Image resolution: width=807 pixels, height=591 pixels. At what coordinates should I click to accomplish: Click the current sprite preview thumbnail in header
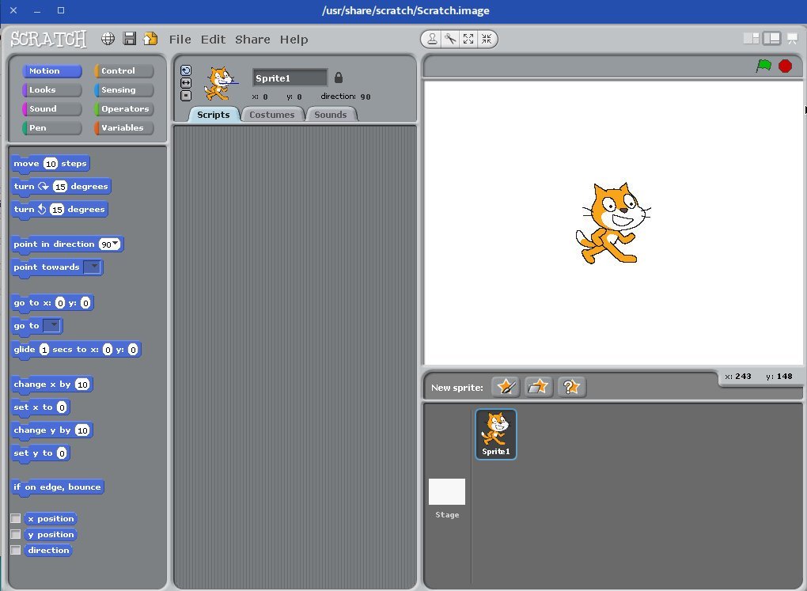(x=221, y=83)
